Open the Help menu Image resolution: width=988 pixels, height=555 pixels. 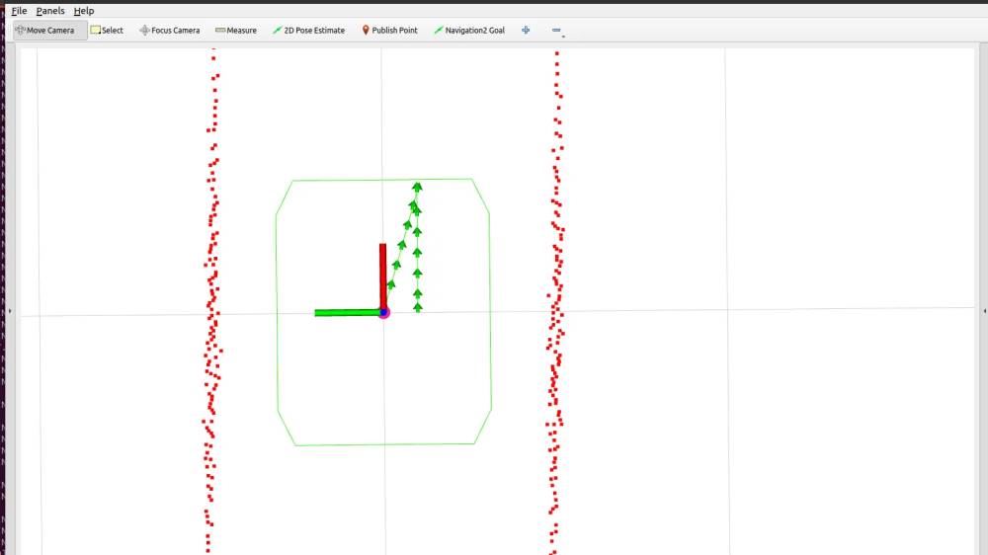[84, 11]
